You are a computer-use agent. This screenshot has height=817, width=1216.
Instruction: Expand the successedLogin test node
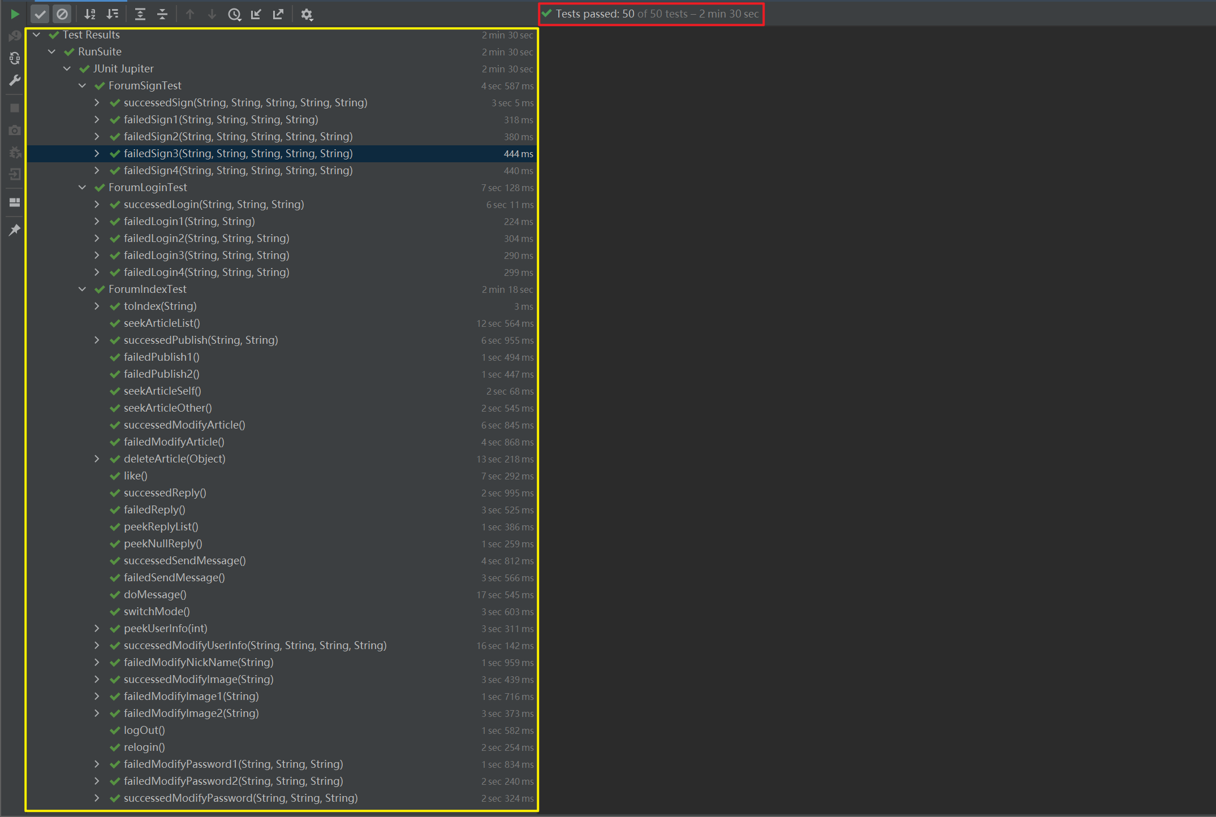tap(97, 205)
